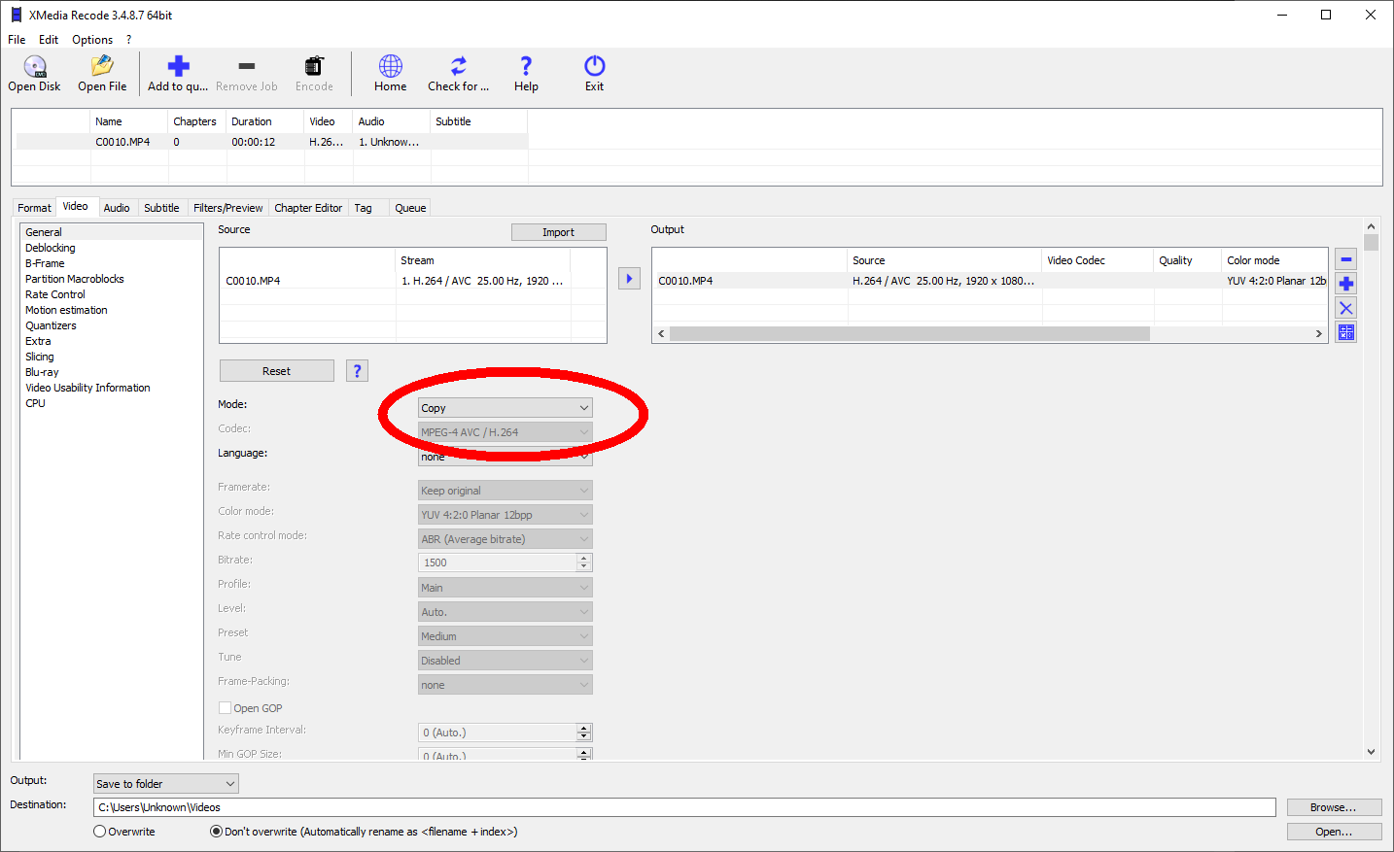Click the Browse... button
The image size is (1394, 852).
point(1333,807)
